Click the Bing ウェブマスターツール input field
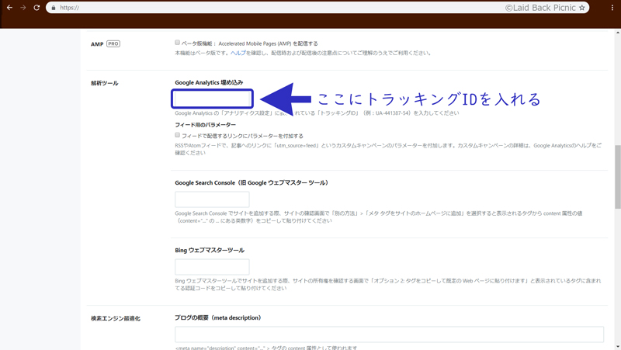This screenshot has height=350, width=621. click(x=212, y=267)
